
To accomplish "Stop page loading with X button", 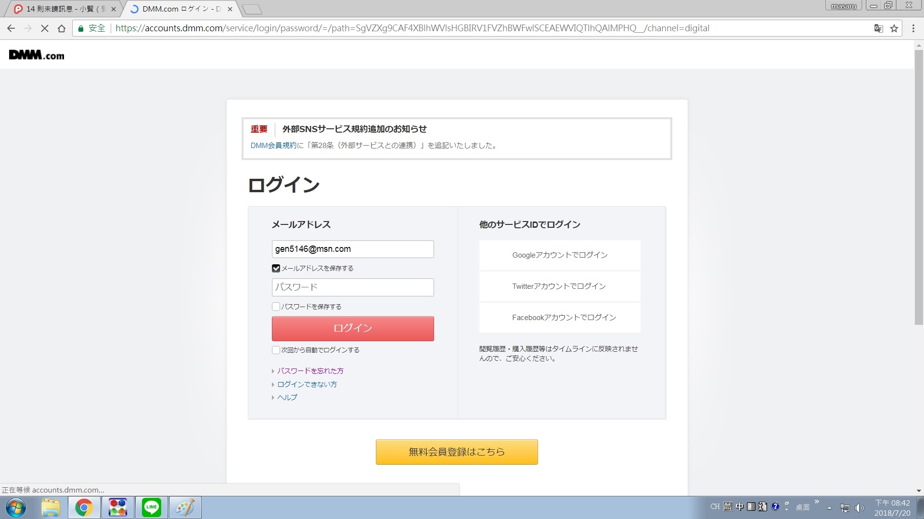I will tap(45, 28).
